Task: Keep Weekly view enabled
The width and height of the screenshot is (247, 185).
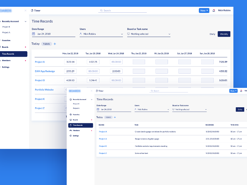Action: point(224,34)
